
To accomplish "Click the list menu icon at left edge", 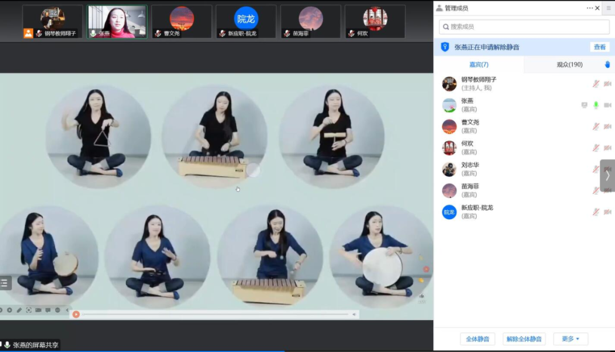I will [5, 283].
